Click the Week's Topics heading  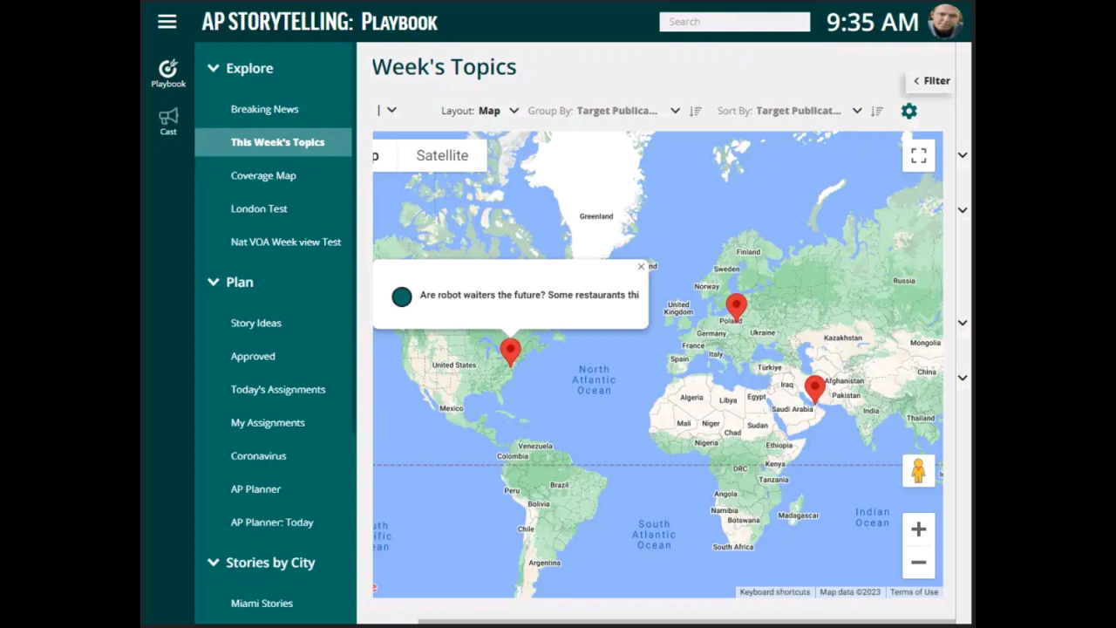[x=444, y=67]
